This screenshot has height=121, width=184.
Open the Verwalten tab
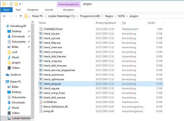pos(68,10)
